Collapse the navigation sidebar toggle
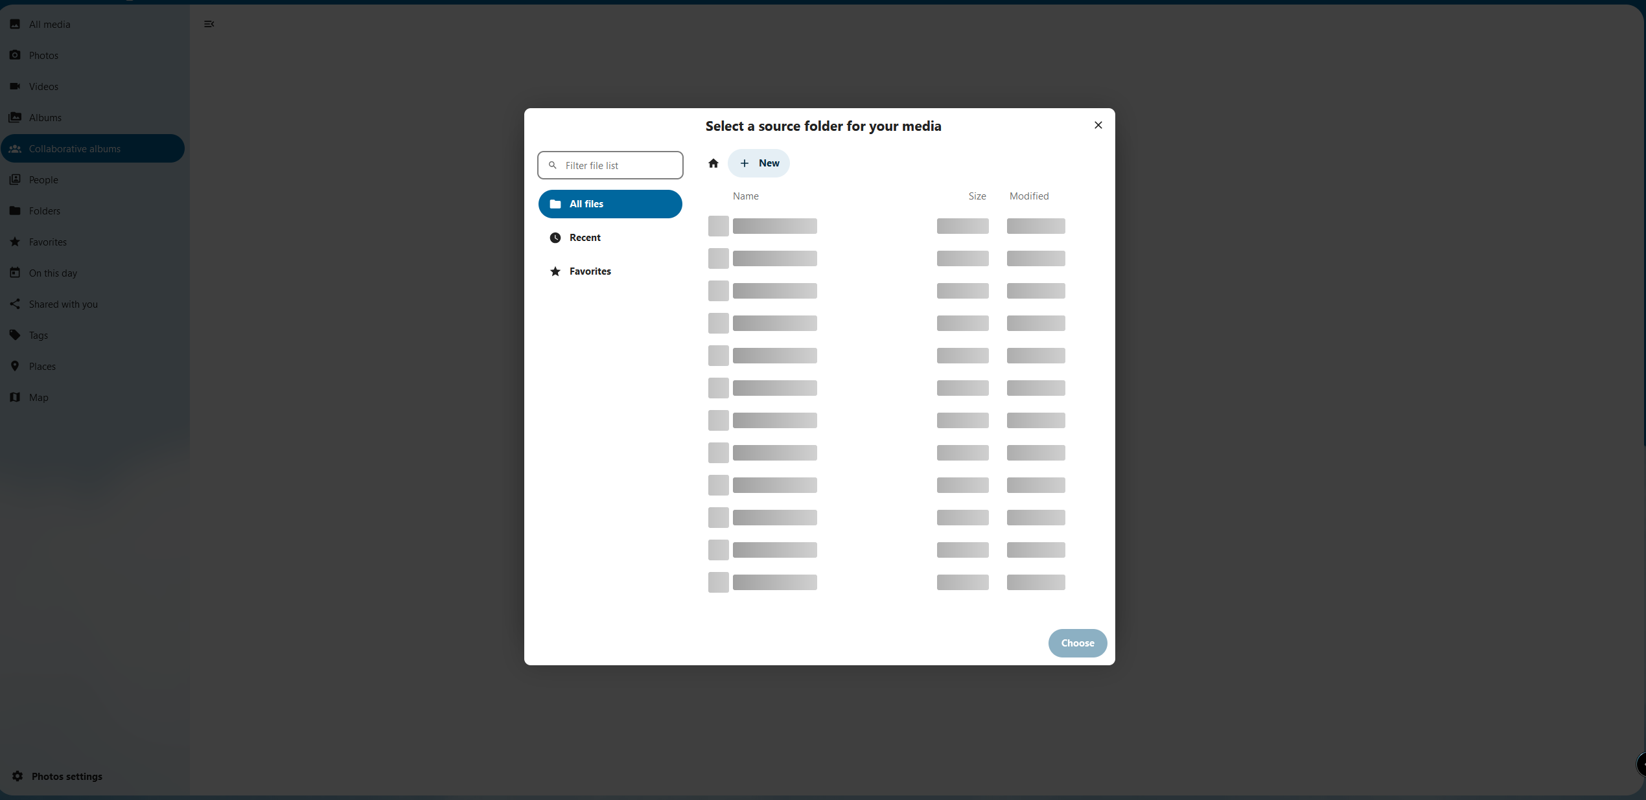1646x800 pixels. click(x=209, y=24)
